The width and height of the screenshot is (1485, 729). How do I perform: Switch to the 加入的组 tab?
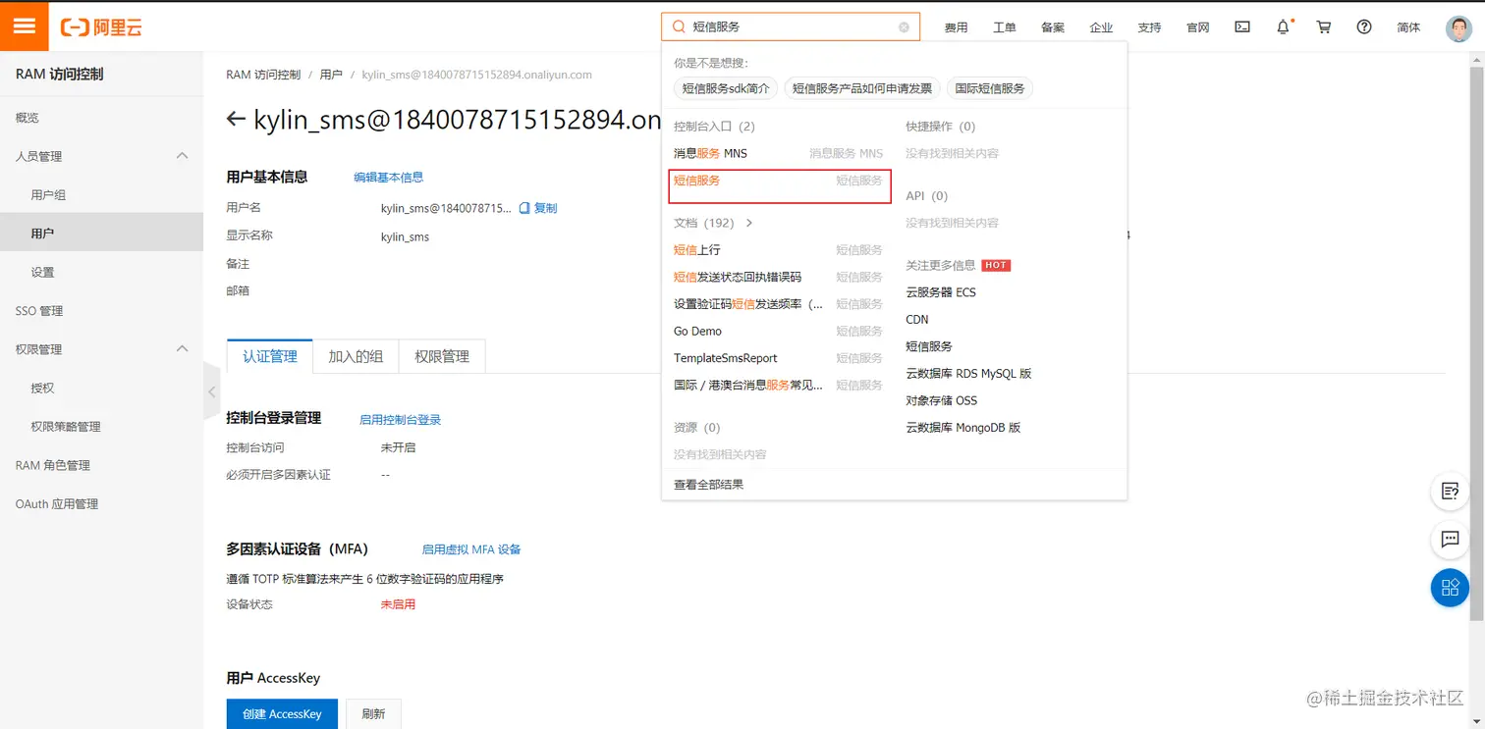click(x=356, y=356)
